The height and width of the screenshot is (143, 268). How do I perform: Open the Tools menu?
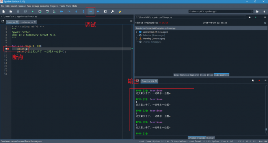tap(62, 6)
